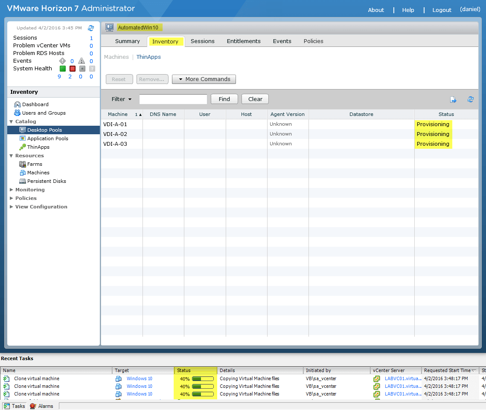Click the Events error diamond icon
The height and width of the screenshot is (410, 486).
tap(62, 61)
